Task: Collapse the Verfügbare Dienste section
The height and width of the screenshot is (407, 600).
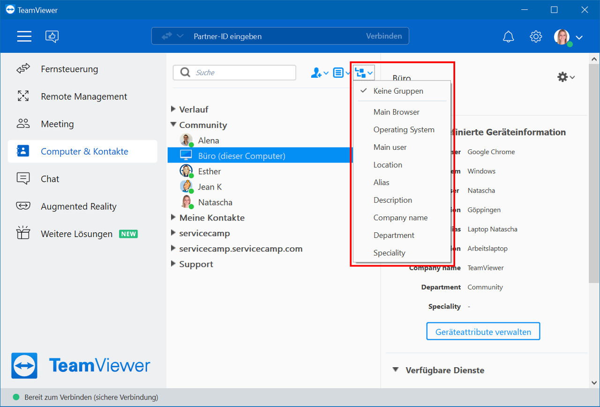Action: pos(396,370)
